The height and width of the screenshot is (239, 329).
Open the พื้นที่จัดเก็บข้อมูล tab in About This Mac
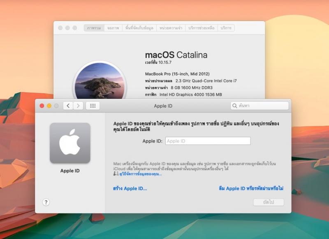click(x=139, y=28)
